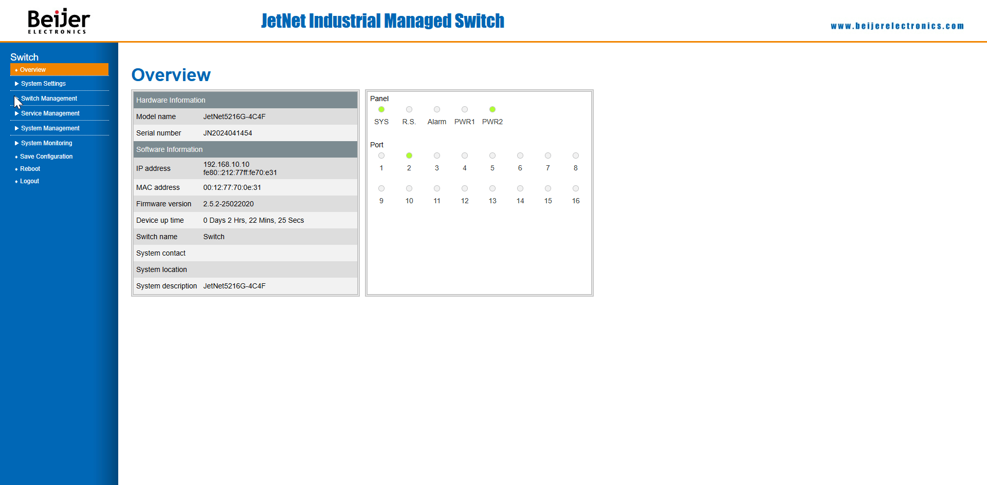The width and height of the screenshot is (987, 485).
Task: Click MAC address 00:12:77:70:0e:31
Action: click(232, 187)
